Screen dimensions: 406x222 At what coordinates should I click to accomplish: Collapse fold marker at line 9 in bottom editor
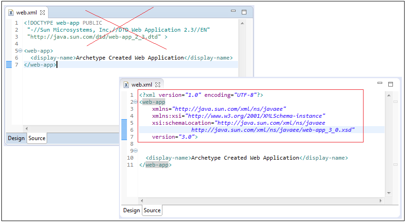pyautogui.click(x=135, y=151)
